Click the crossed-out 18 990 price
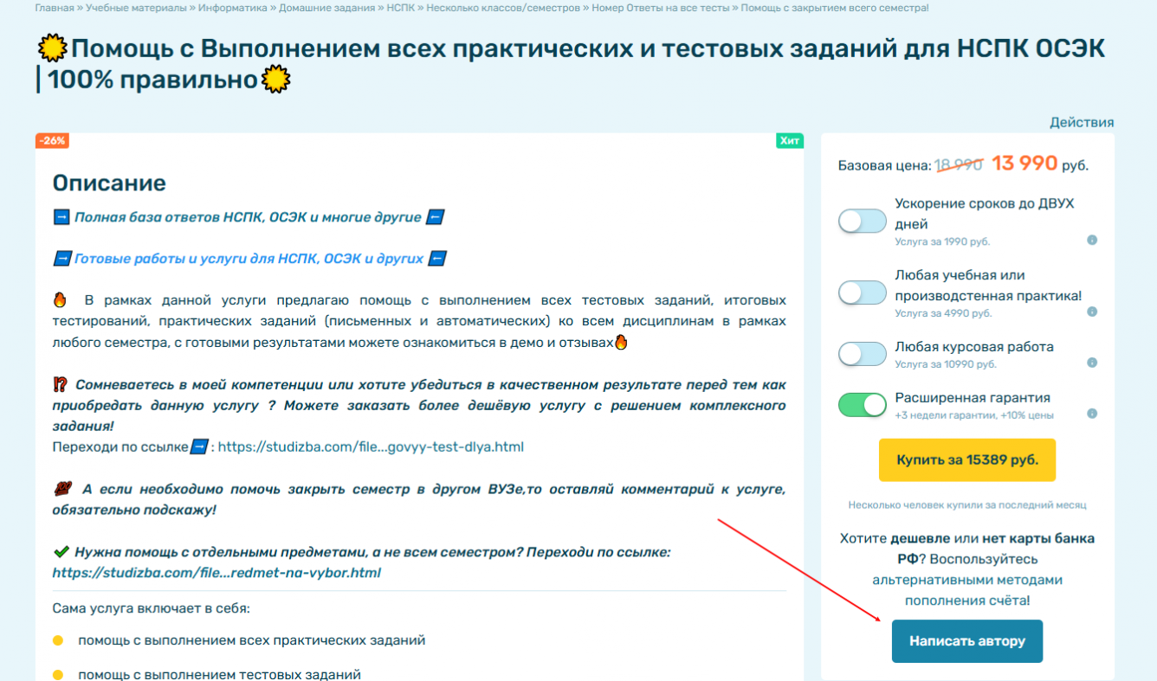This screenshot has height=681, width=1157. 960,164
